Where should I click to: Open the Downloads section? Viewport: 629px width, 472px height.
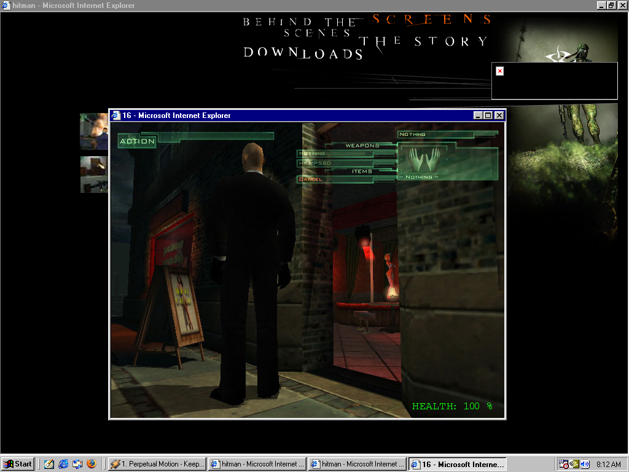[x=303, y=53]
